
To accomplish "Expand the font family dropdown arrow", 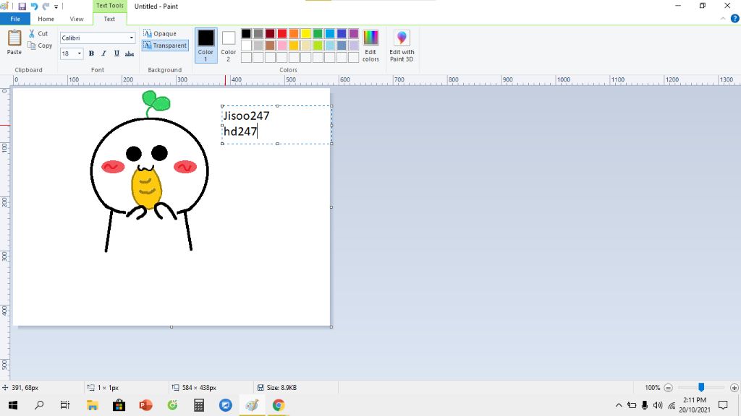I will coord(132,38).
